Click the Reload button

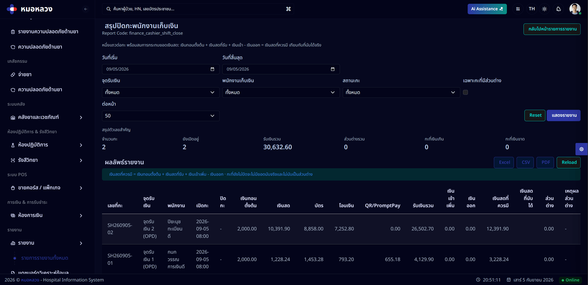tap(569, 162)
